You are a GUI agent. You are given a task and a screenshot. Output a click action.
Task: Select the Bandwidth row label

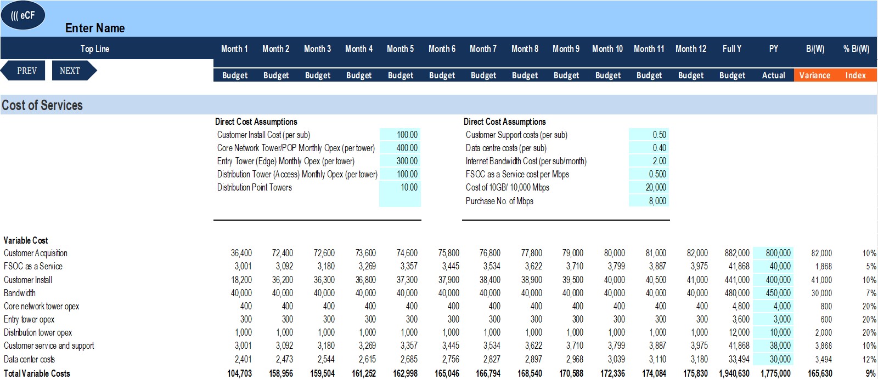click(20, 293)
